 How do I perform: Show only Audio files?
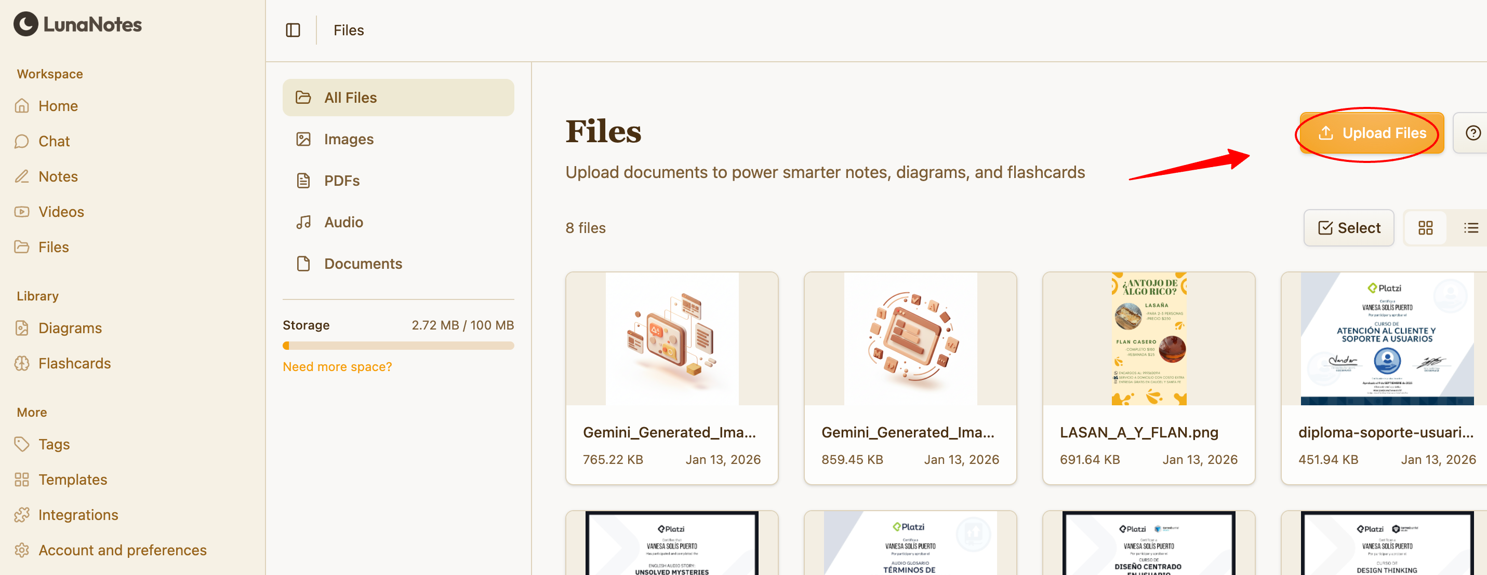point(343,222)
